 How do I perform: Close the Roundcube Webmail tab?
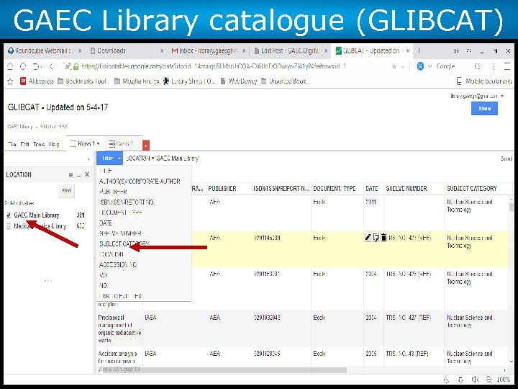pyautogui.click(x=80, y=51)
